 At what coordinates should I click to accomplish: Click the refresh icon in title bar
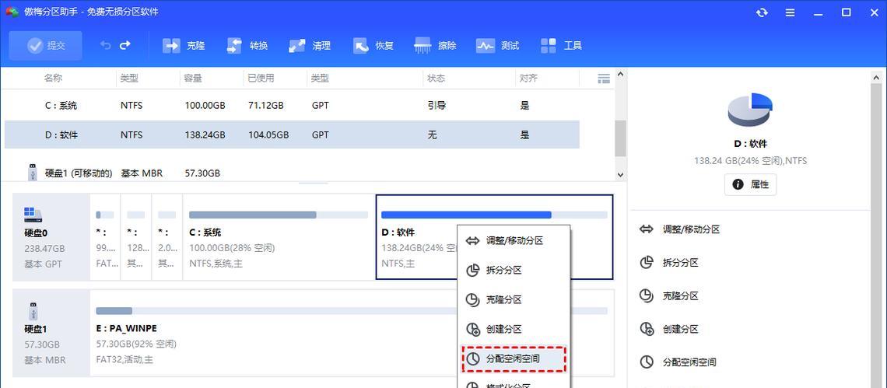click(762, 12)
